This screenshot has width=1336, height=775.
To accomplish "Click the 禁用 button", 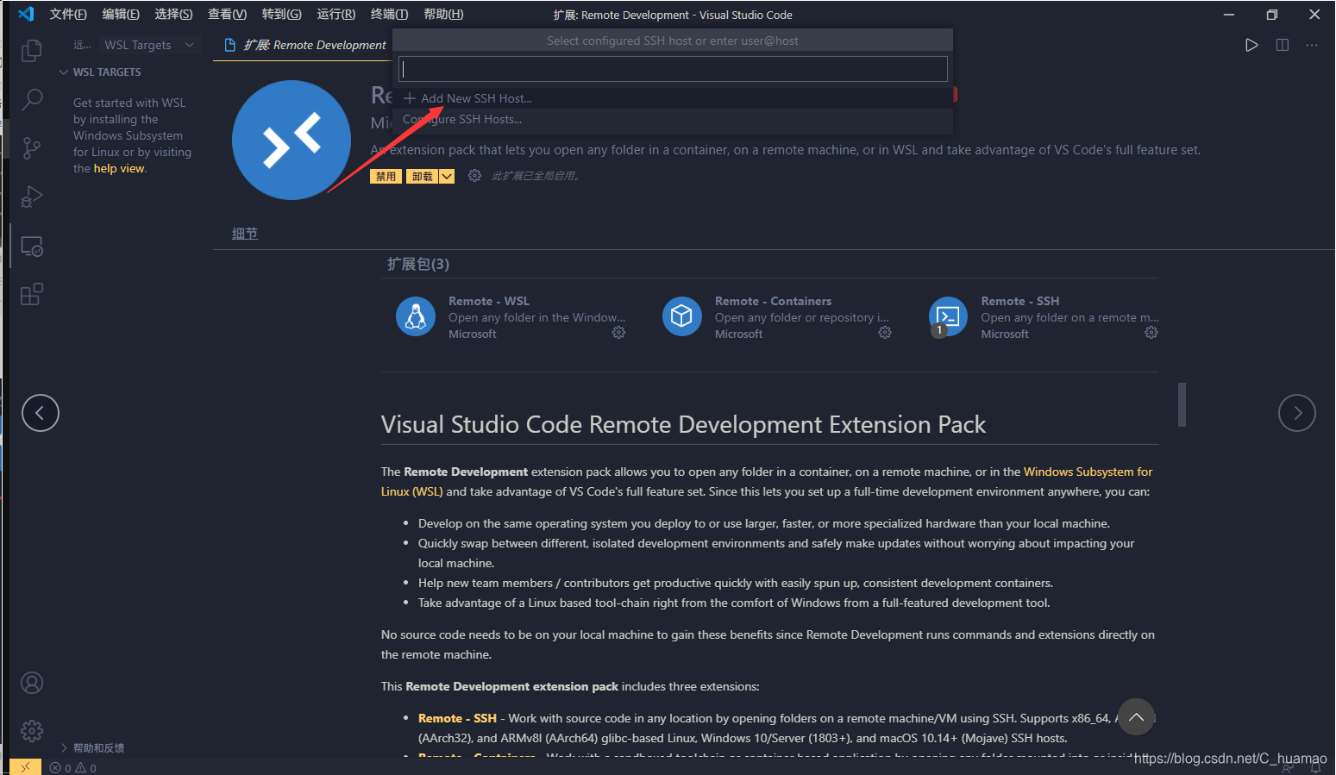I will click(386, 177).
